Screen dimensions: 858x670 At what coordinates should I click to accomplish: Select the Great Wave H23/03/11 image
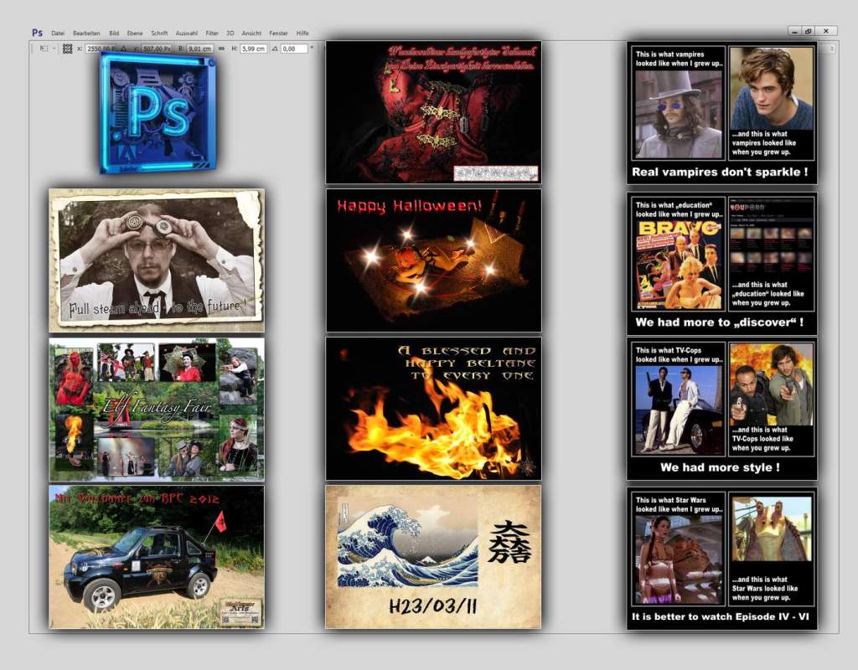coord(433,556)
